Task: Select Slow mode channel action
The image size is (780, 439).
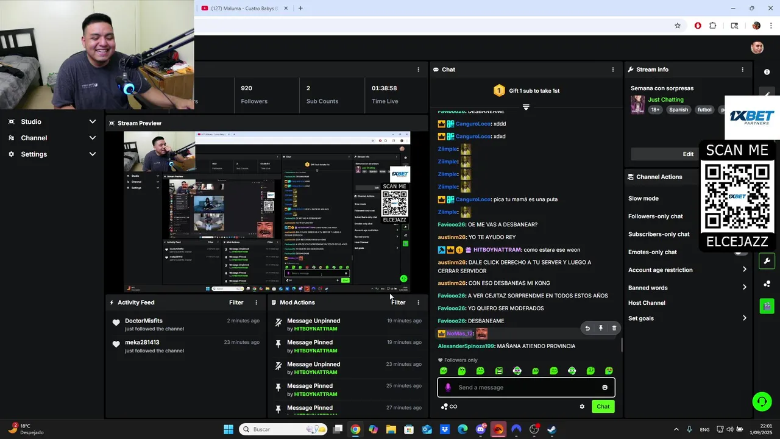Action: click(x=643, y=198)
